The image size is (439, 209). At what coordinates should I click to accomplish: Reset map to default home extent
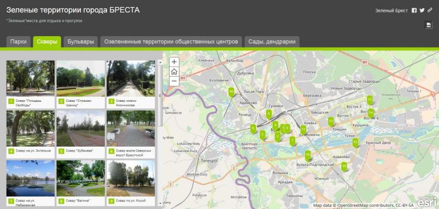[x=174, y=72]
